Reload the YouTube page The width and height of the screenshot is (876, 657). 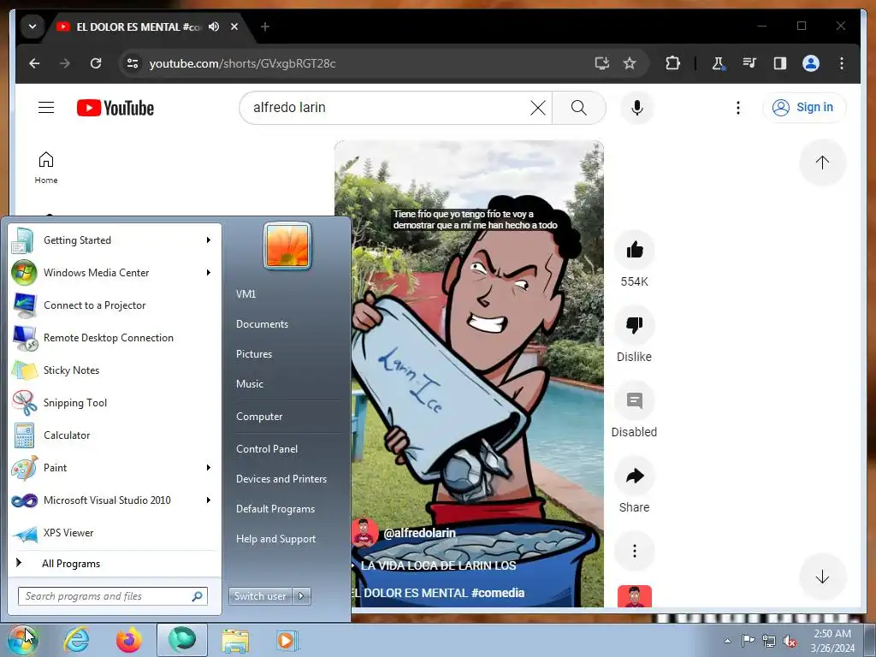tap(96, 63)
